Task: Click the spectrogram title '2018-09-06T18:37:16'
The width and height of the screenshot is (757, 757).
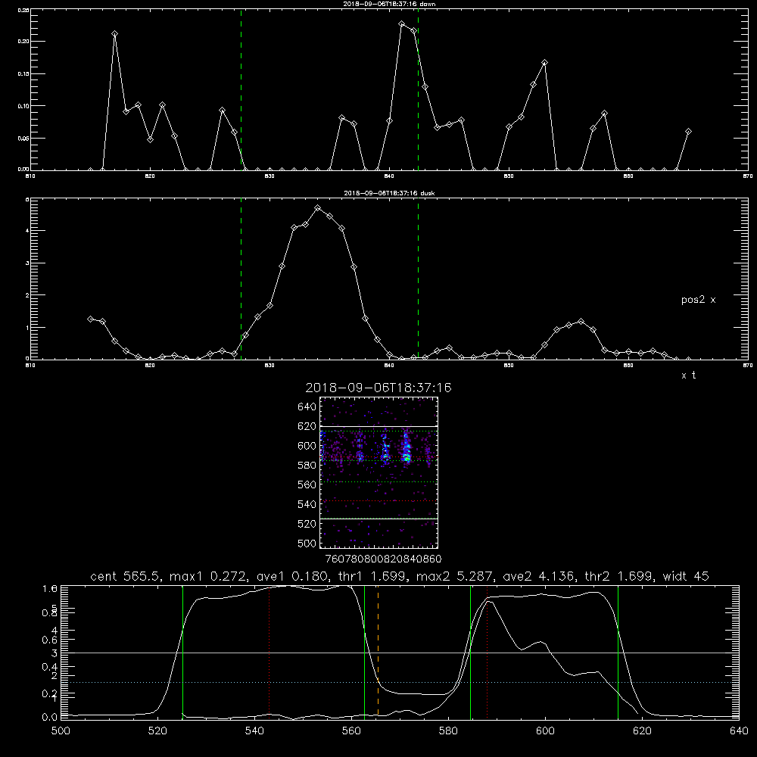Action: pyautogui.click(x=378, y=388)
